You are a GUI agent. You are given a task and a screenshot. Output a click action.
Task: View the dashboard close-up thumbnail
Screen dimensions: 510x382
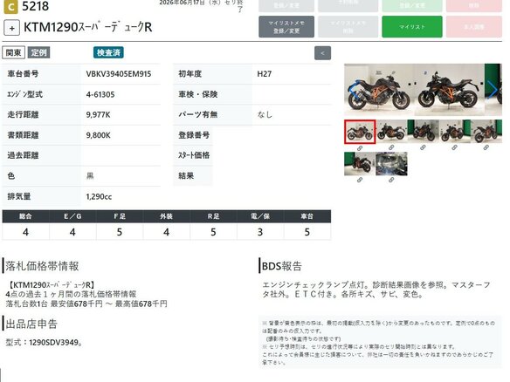point(391,164)
